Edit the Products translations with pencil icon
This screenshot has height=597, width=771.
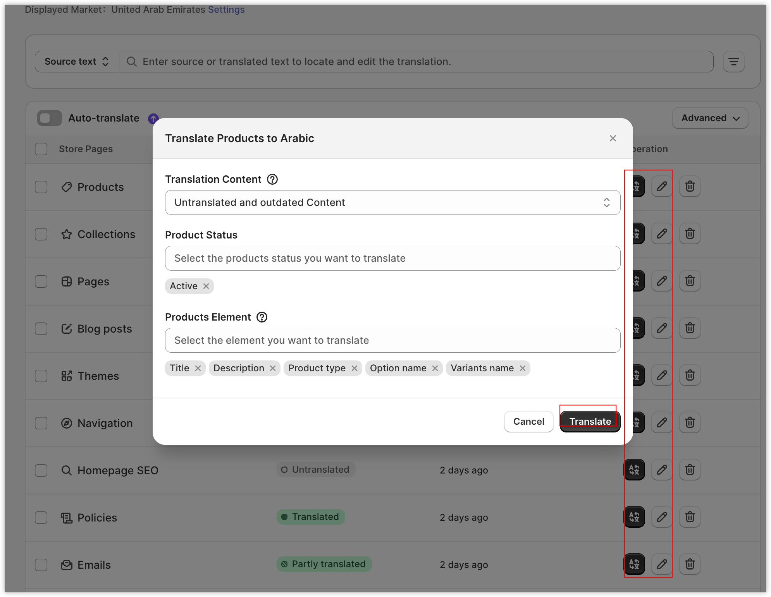coord(662,186)
